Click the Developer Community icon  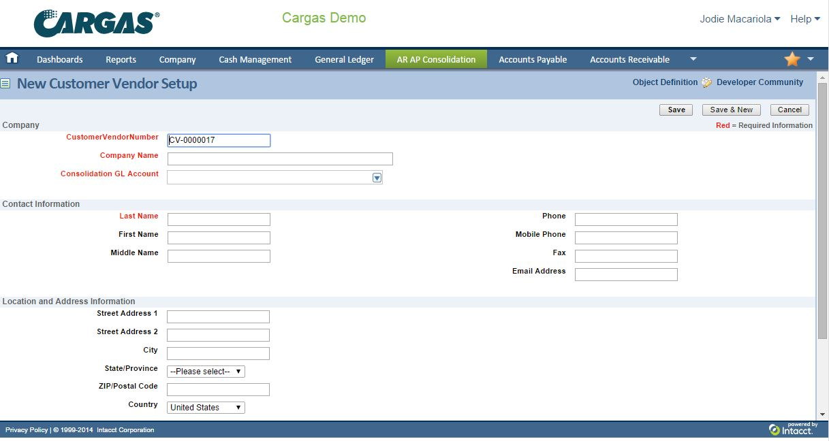(x=707, y=82)
